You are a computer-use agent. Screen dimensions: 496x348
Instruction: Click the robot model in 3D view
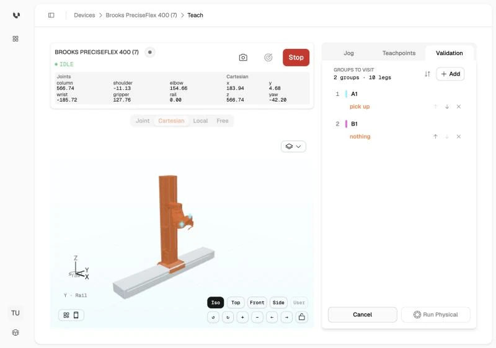[x=169, y=221]
